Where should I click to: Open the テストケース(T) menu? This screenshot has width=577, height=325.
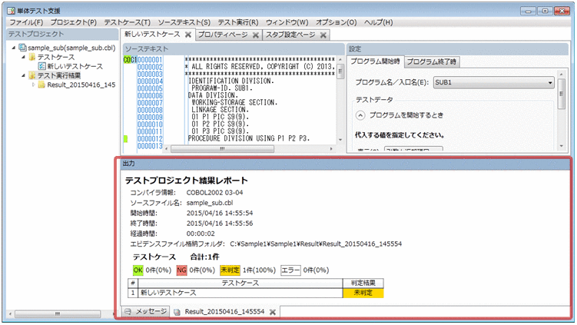click(127, 22)
